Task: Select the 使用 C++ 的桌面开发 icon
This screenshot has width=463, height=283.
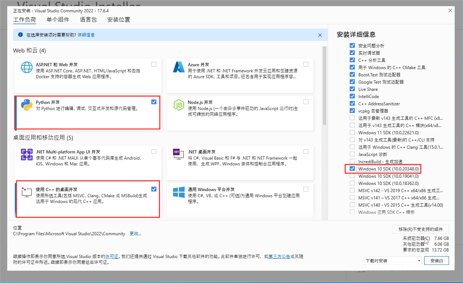Action: click(26, 192)
